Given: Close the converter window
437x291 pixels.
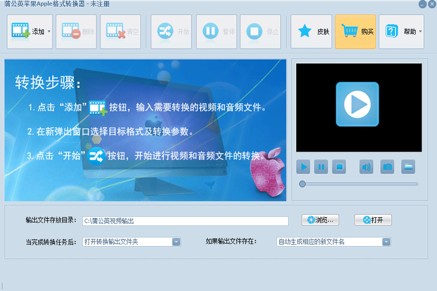Looking at the screenshot, I should pos(432,4).
